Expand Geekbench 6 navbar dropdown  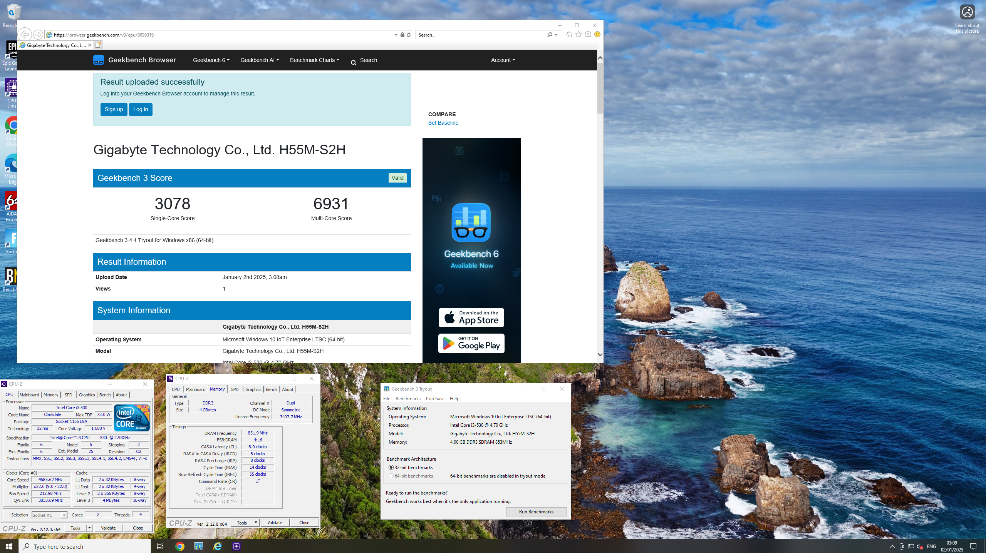click(x=211, y=60)
